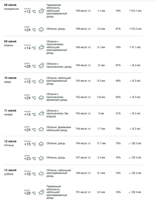This screenshot has height=201, width=156.
Task: Click the 08 июня daytime rain cloud icon
Action: tap(41, 30)
